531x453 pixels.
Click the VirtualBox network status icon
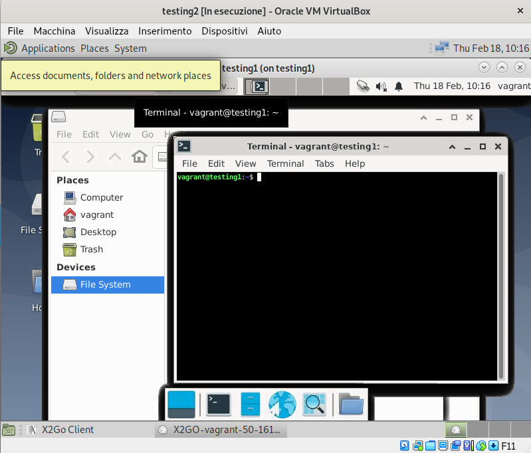pos(417,446)
